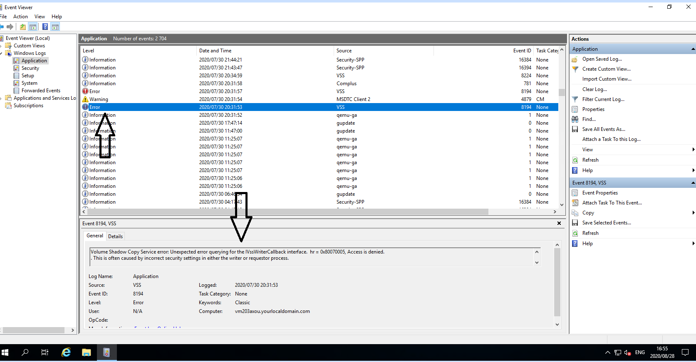Toggle Show/Hide Console Tree toolbar icon

33,27
